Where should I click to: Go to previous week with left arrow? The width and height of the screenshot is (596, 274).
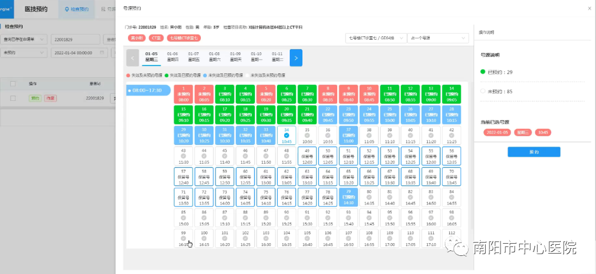tap(132, 58)
